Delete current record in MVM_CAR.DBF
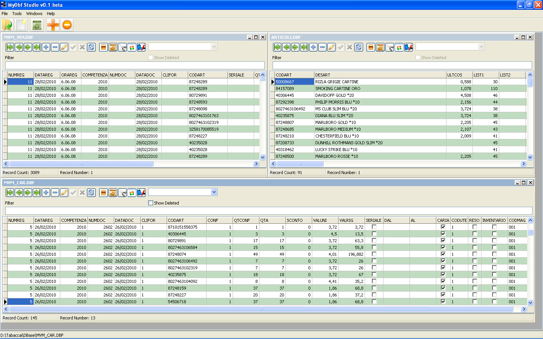Viewport: 543px width, 339px height. pyautogui.click(x=55, y=192)
